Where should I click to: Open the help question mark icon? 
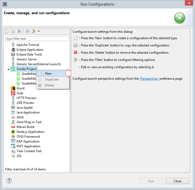(x=9, y=181)
